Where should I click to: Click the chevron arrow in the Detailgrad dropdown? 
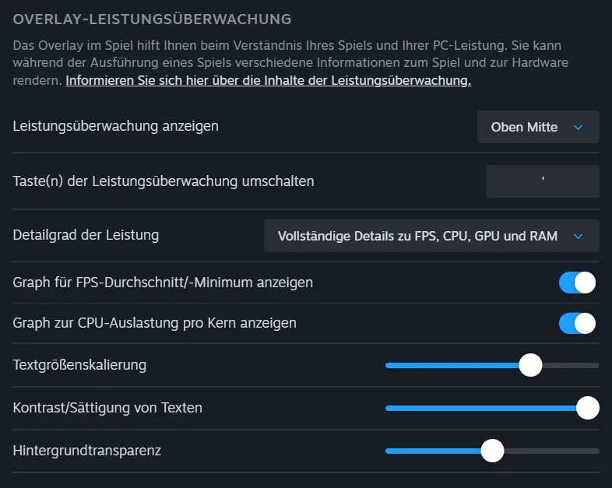pyautogui.click(x=578, y=237)
